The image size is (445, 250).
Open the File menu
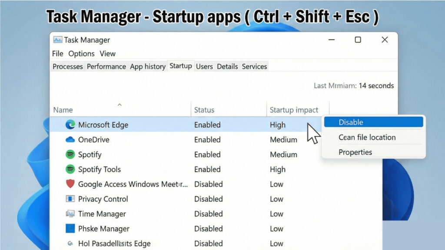[57, 54]
